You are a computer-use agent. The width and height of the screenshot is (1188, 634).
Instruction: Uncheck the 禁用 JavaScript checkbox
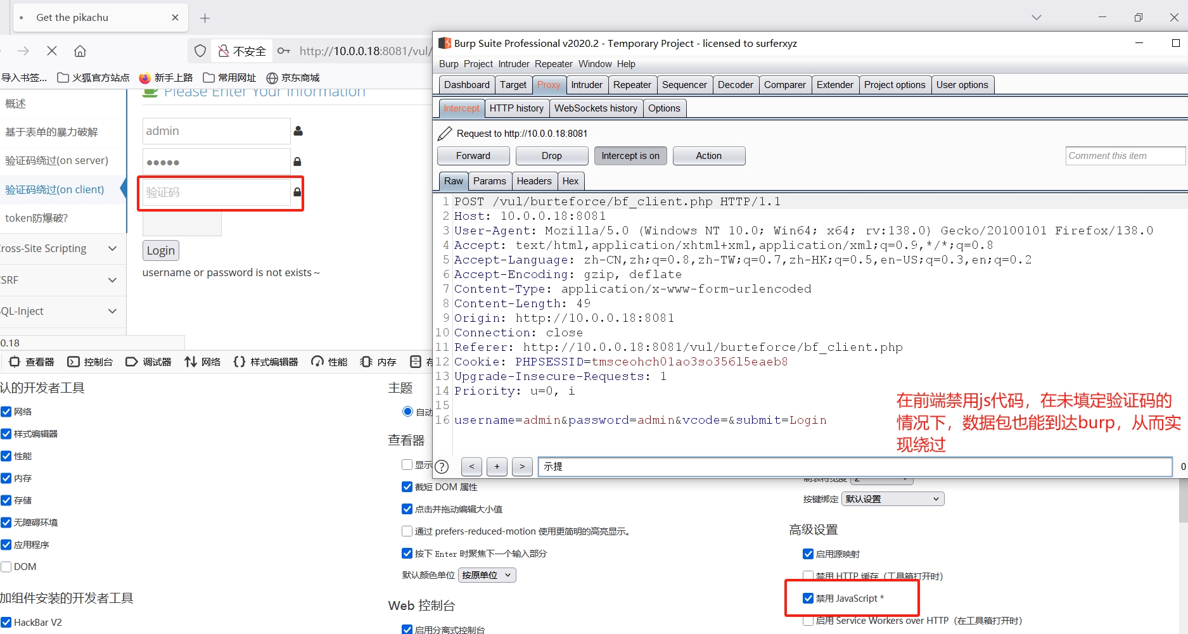click(x=808, y=599)
